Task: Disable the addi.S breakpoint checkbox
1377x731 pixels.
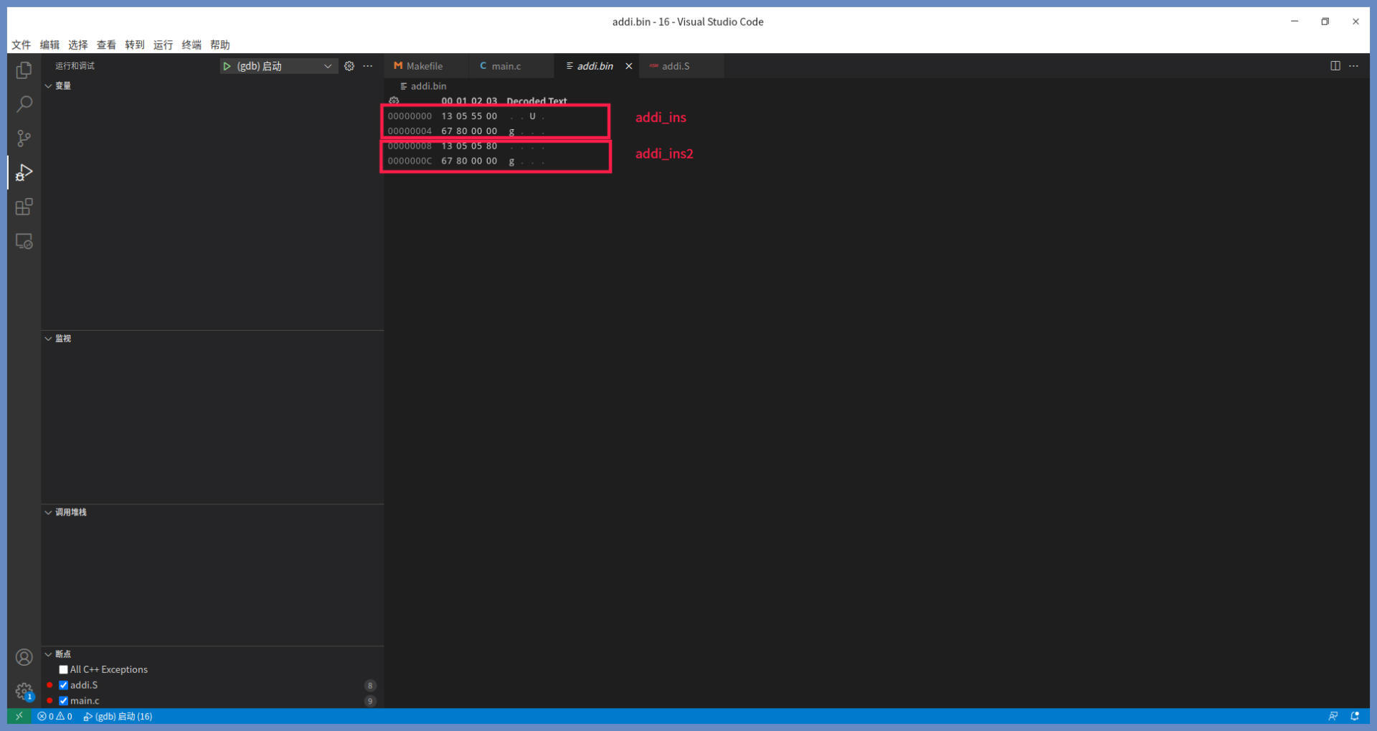Action: point(64,686)
